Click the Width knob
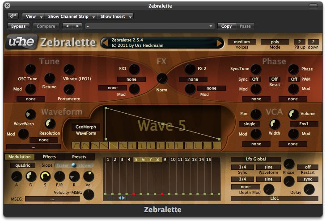Image resolution: width=326 pixels, height=222 pixels. point(275,124)
